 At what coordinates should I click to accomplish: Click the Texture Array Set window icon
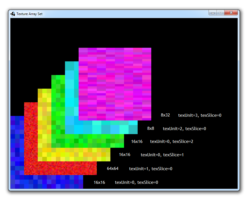click(x=13, y=14)
